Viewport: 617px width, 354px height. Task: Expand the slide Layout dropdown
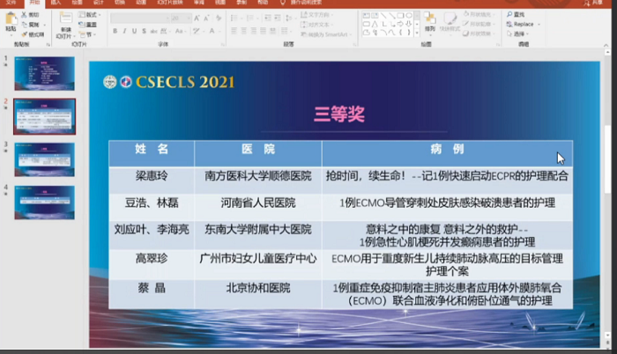(89, 15)
